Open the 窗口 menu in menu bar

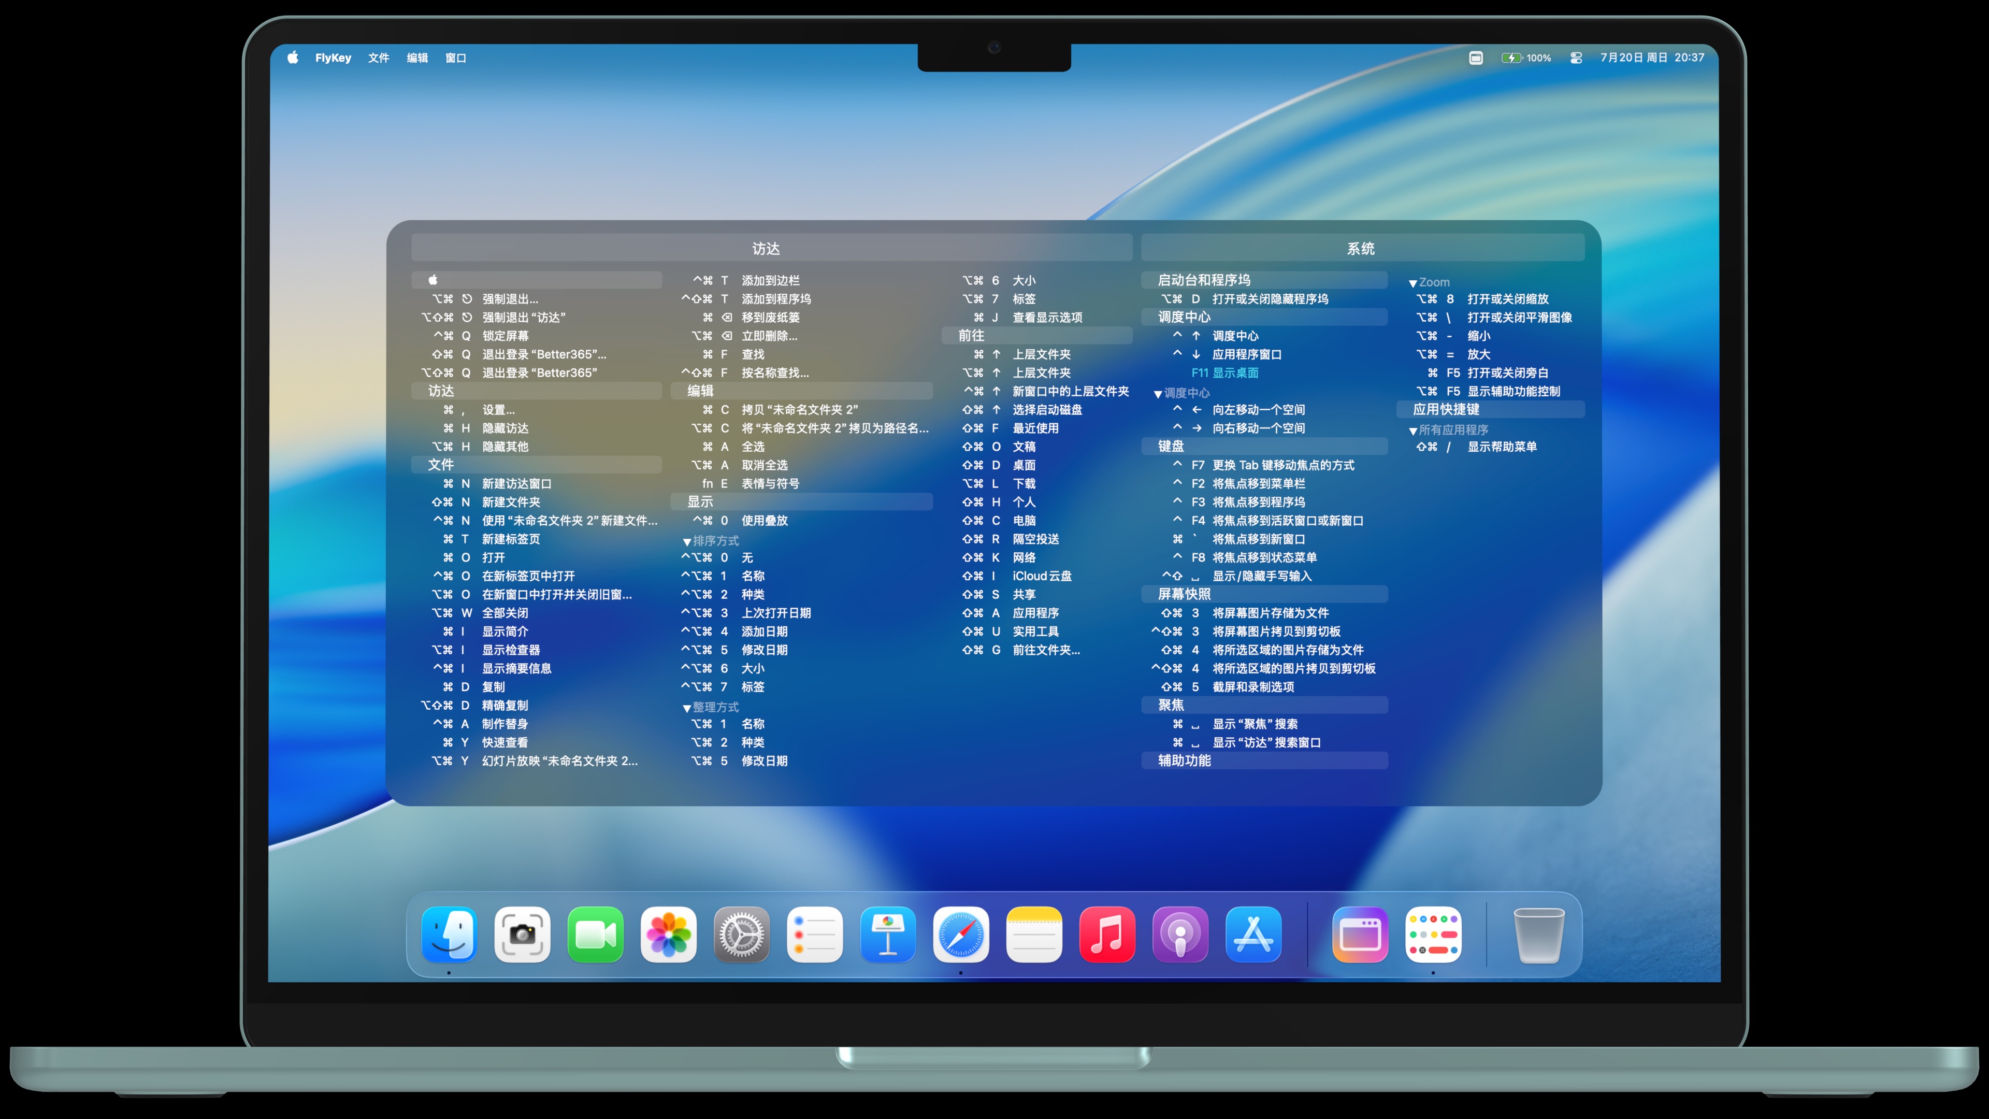point(456,58)
